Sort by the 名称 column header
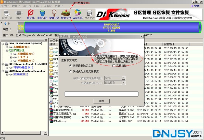 click(53, 44)
